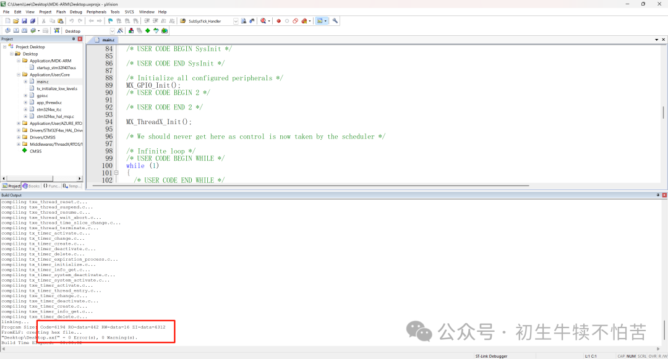The width and height of the screenshot is (668, 359).
Task: Insert a breakpoint with the red dot icon
Action: point(278,21)
